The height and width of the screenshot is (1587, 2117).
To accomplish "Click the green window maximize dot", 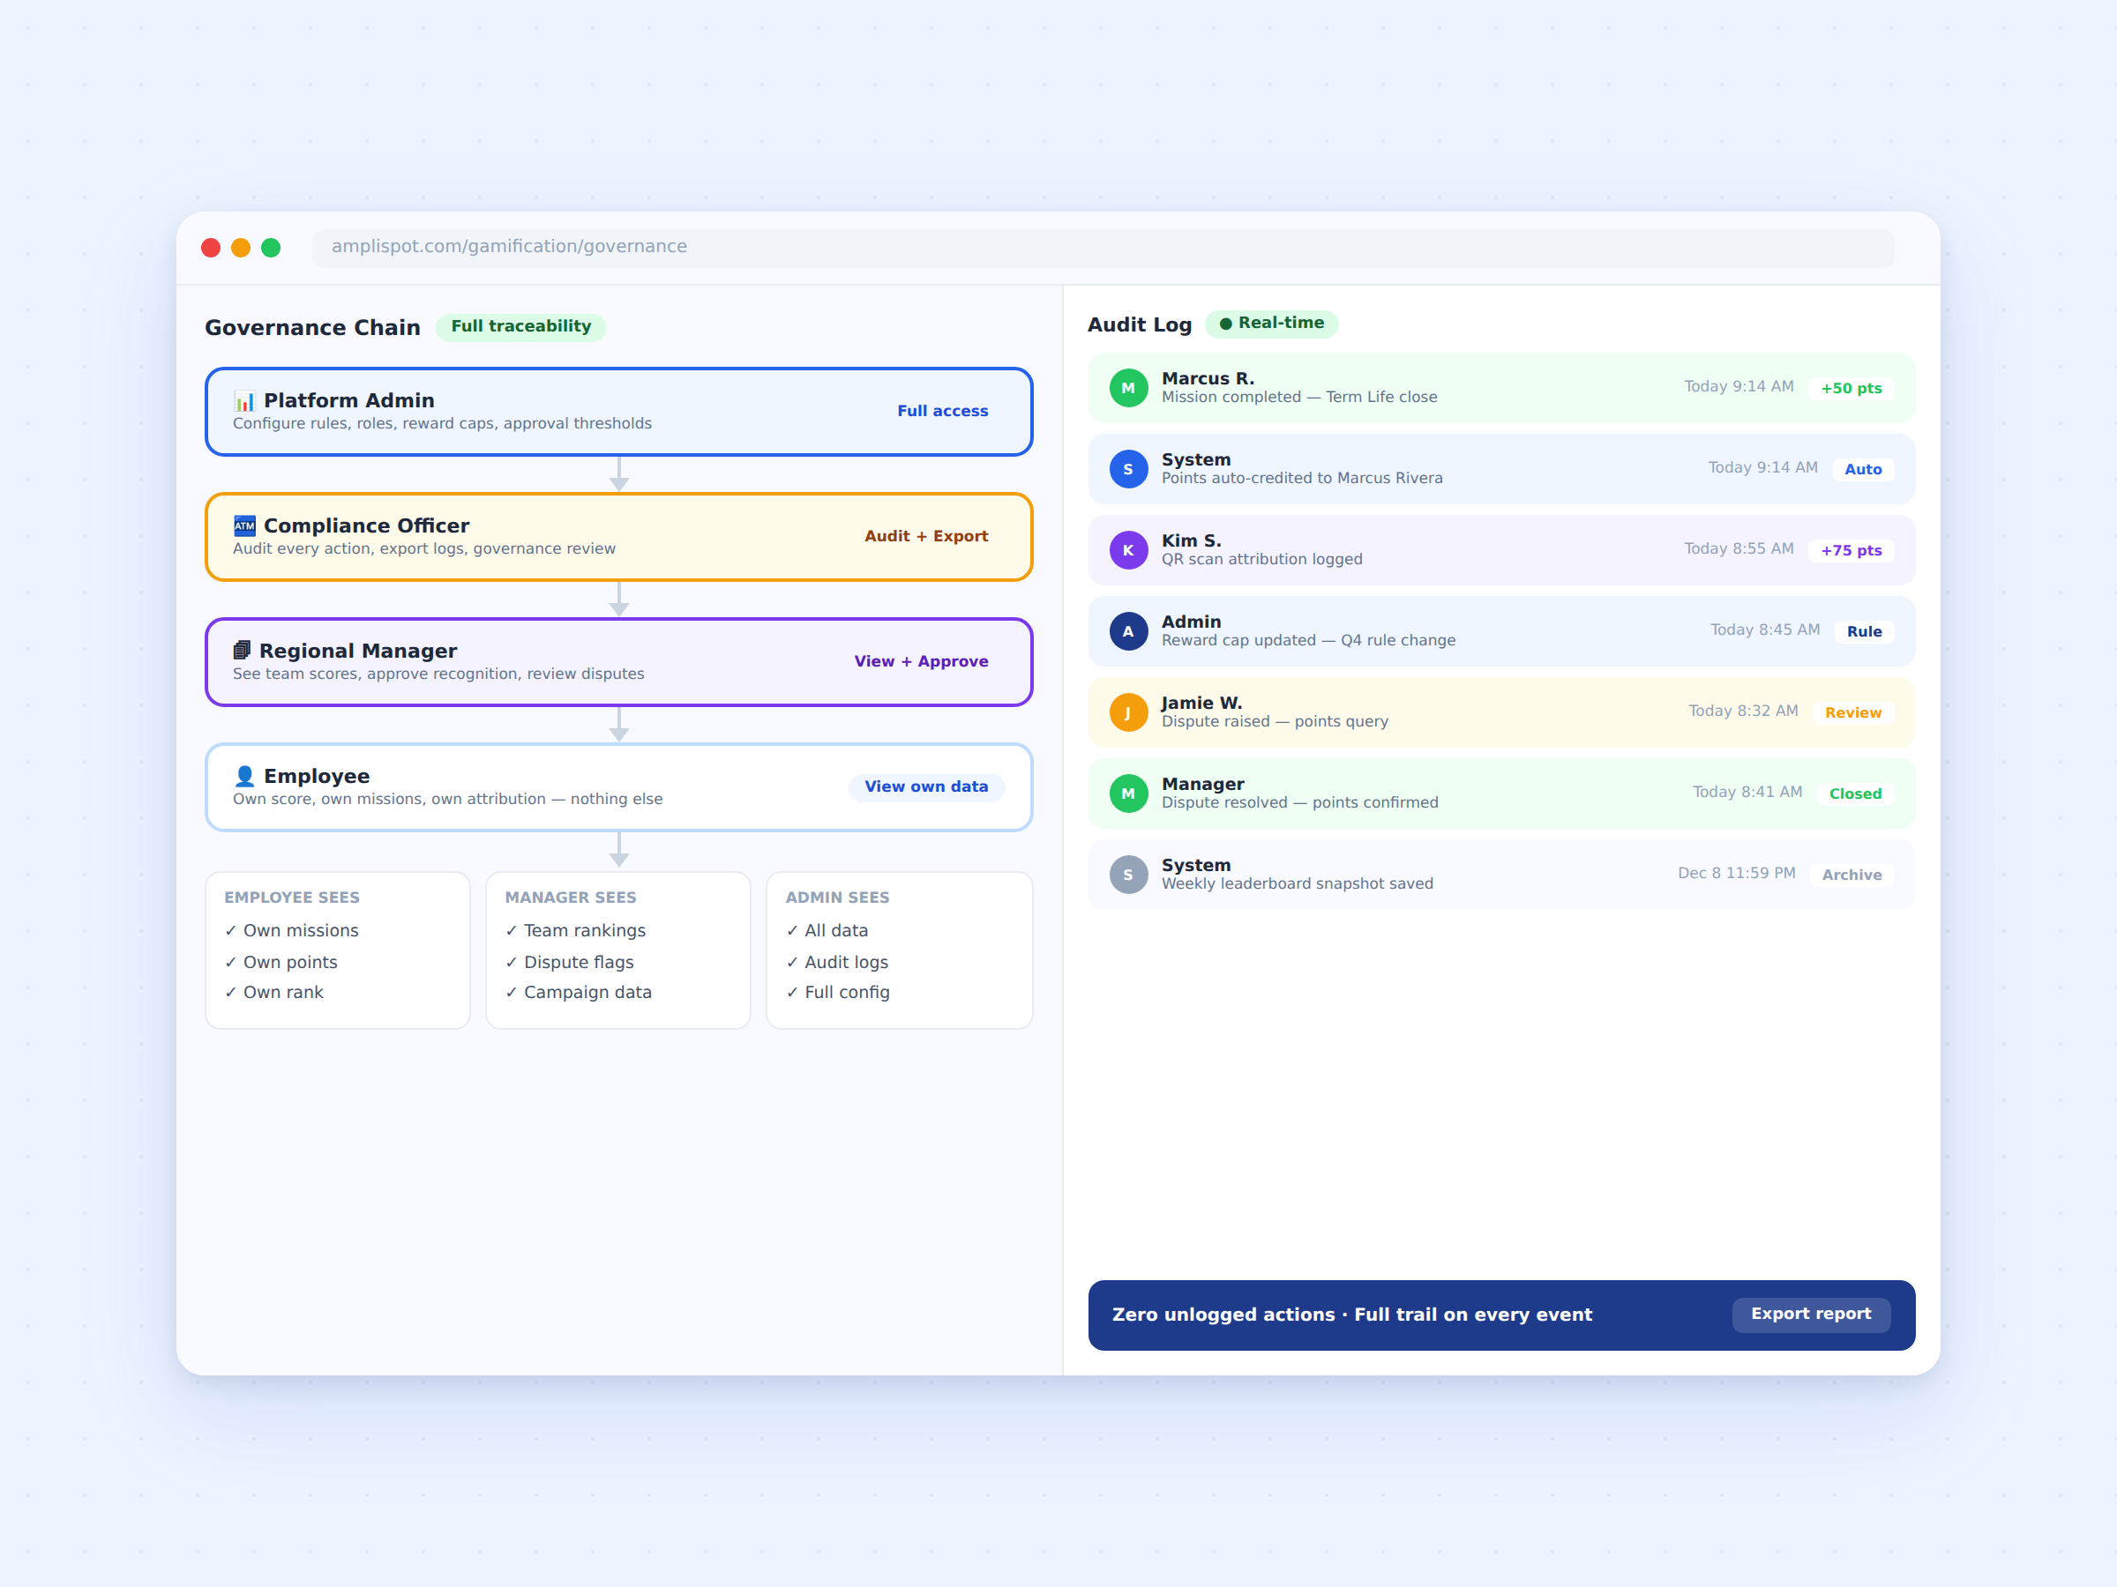I will 271,248.
